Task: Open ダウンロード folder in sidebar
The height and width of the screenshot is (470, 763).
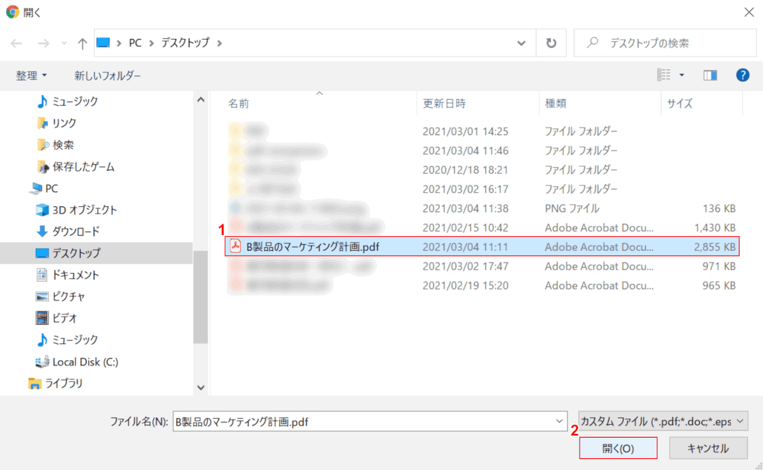Action: [x=76, y=231]
